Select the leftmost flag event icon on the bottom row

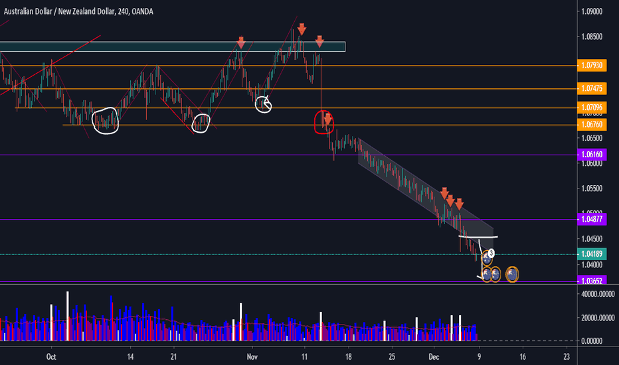[x=487, y=274]
